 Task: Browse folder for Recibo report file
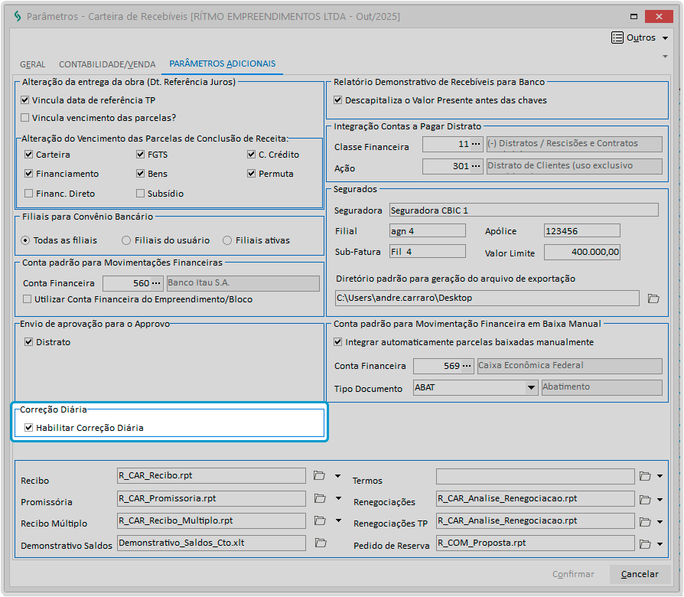pos(319,476)
